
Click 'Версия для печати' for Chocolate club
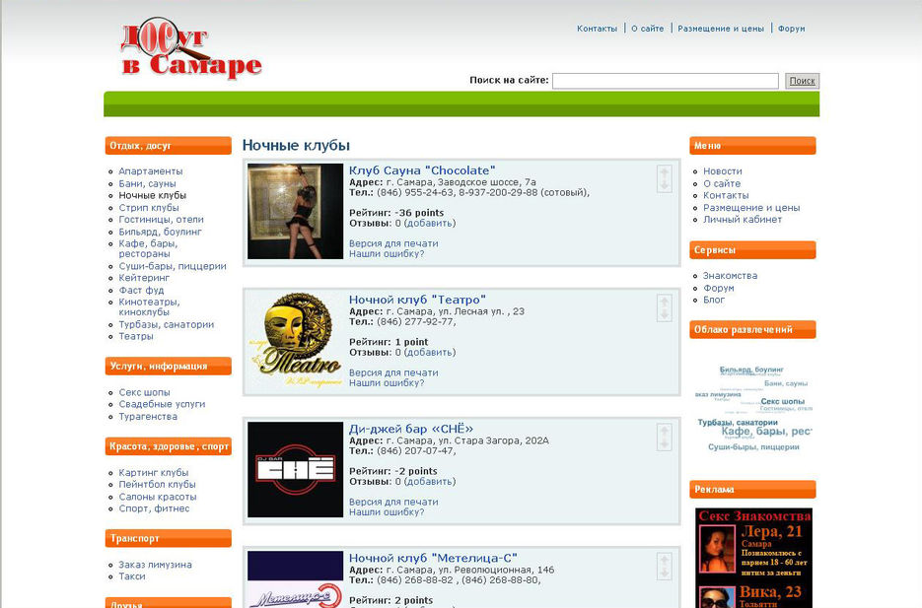point(393,243)
